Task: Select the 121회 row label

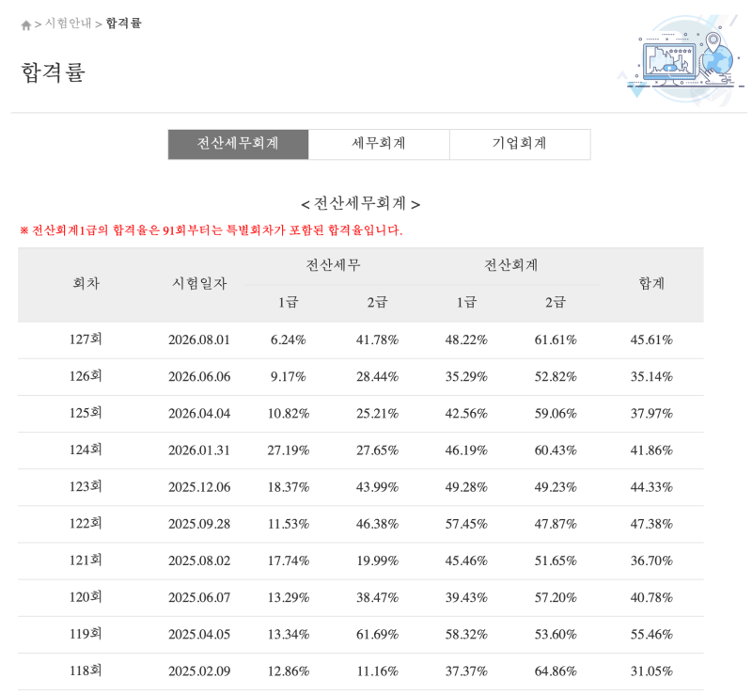Action: (x=86, y=561)
